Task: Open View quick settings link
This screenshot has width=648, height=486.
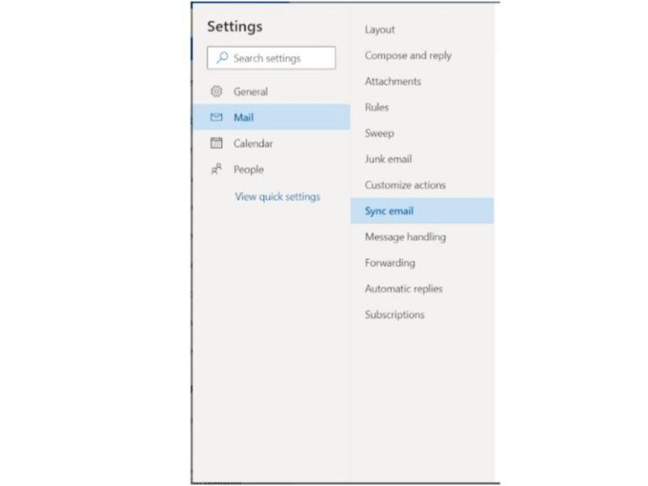Action: pyautogui.click(x=277, y=197)
